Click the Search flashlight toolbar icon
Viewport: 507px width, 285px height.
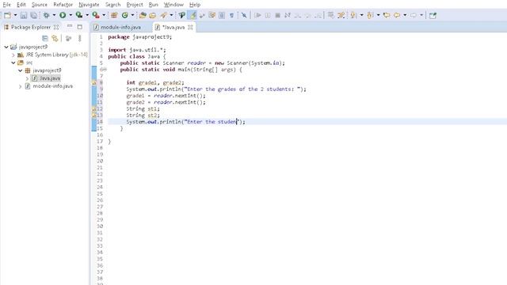coord(164,15)
